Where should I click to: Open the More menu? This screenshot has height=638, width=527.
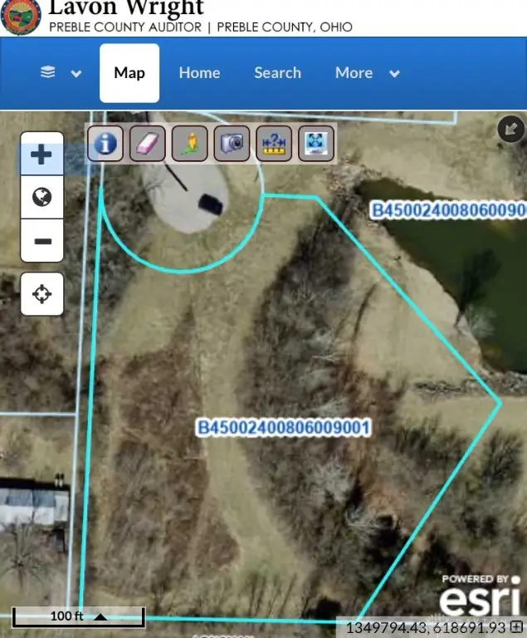pyautogui.click(x=354, y=73)
